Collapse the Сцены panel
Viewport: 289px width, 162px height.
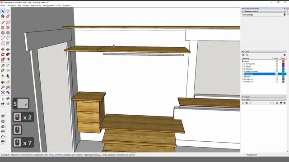click(x=243, y=100)
